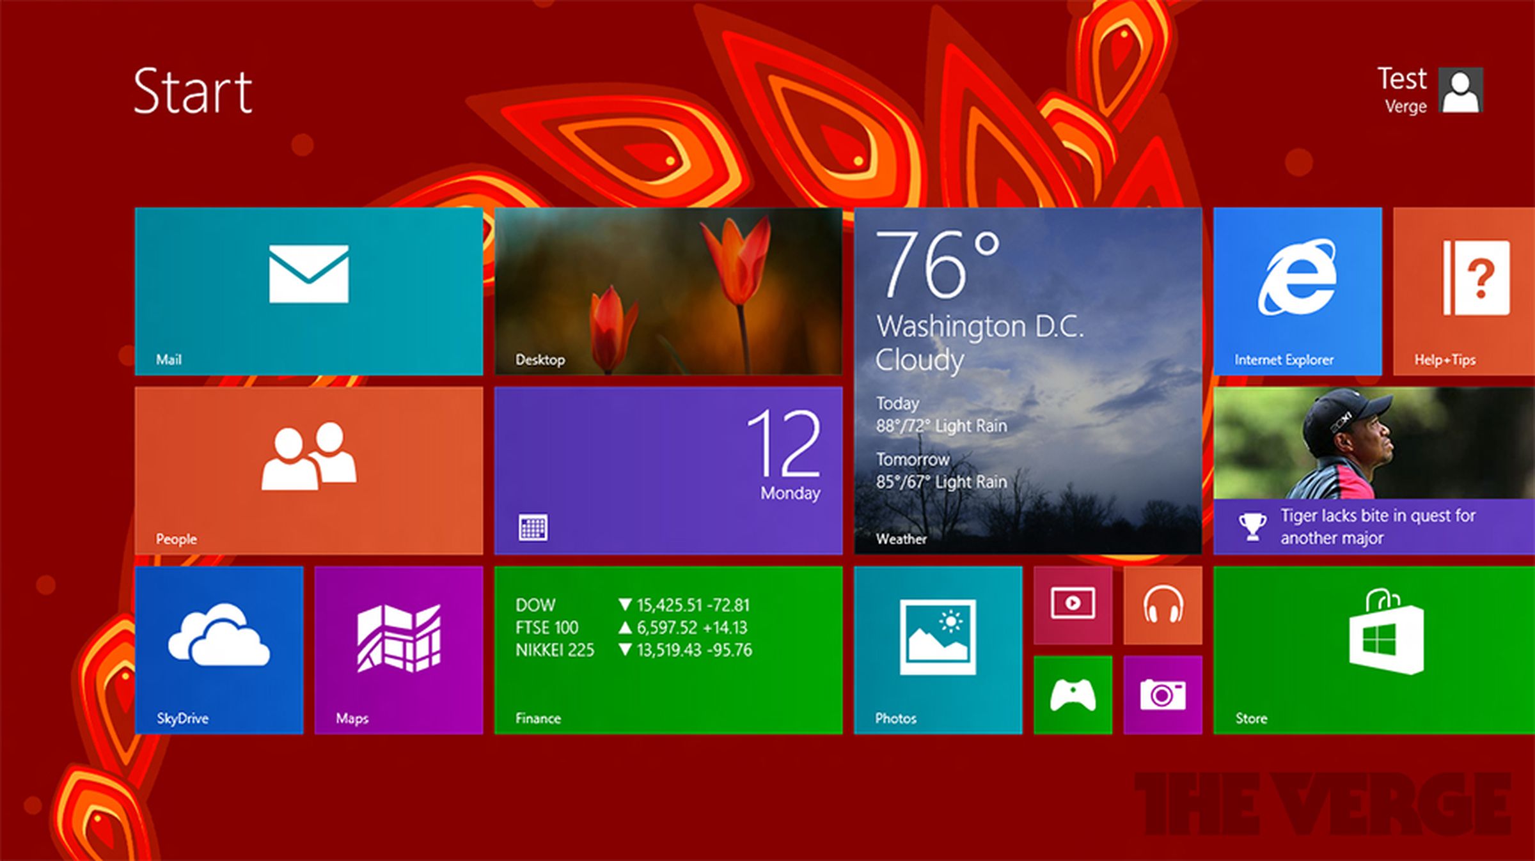The image size is (1535, 861).
Task: Open the Mail tile
Action: (309, 291)
